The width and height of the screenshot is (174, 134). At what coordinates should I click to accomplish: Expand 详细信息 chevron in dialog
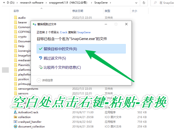pos(39,80)
